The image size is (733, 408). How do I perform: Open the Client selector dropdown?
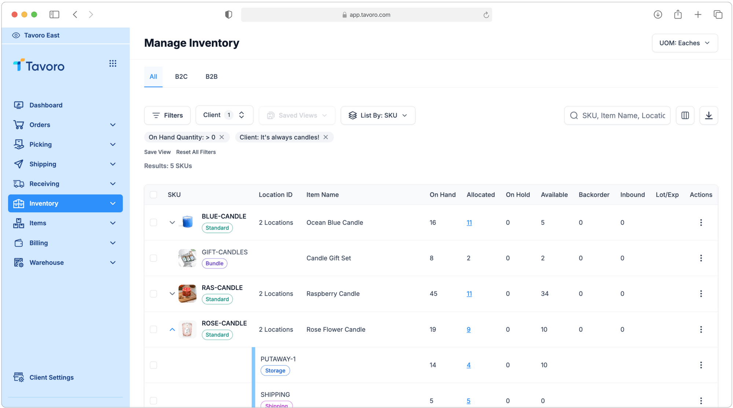[x=224, y=115]
